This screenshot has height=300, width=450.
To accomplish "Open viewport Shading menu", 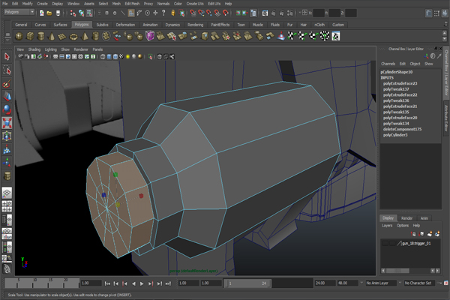I will (34, 49).
